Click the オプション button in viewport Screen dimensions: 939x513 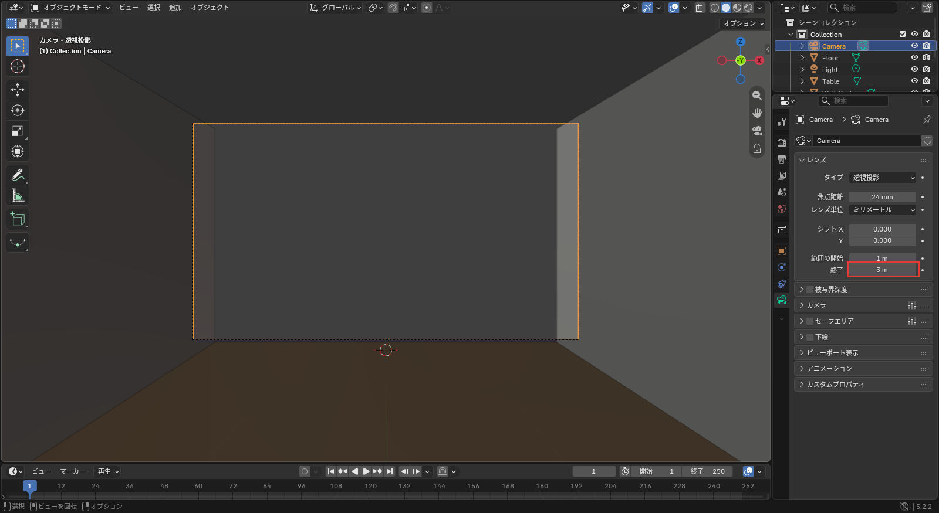click(x=744, y=23)
